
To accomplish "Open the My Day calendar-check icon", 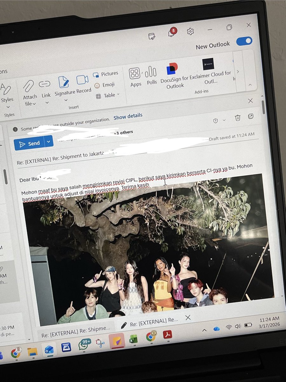I will (152, 36).
